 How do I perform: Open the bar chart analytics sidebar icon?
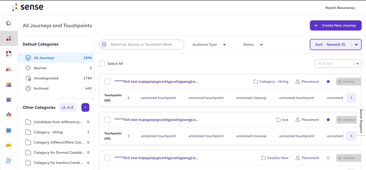[x=9, y=69]
